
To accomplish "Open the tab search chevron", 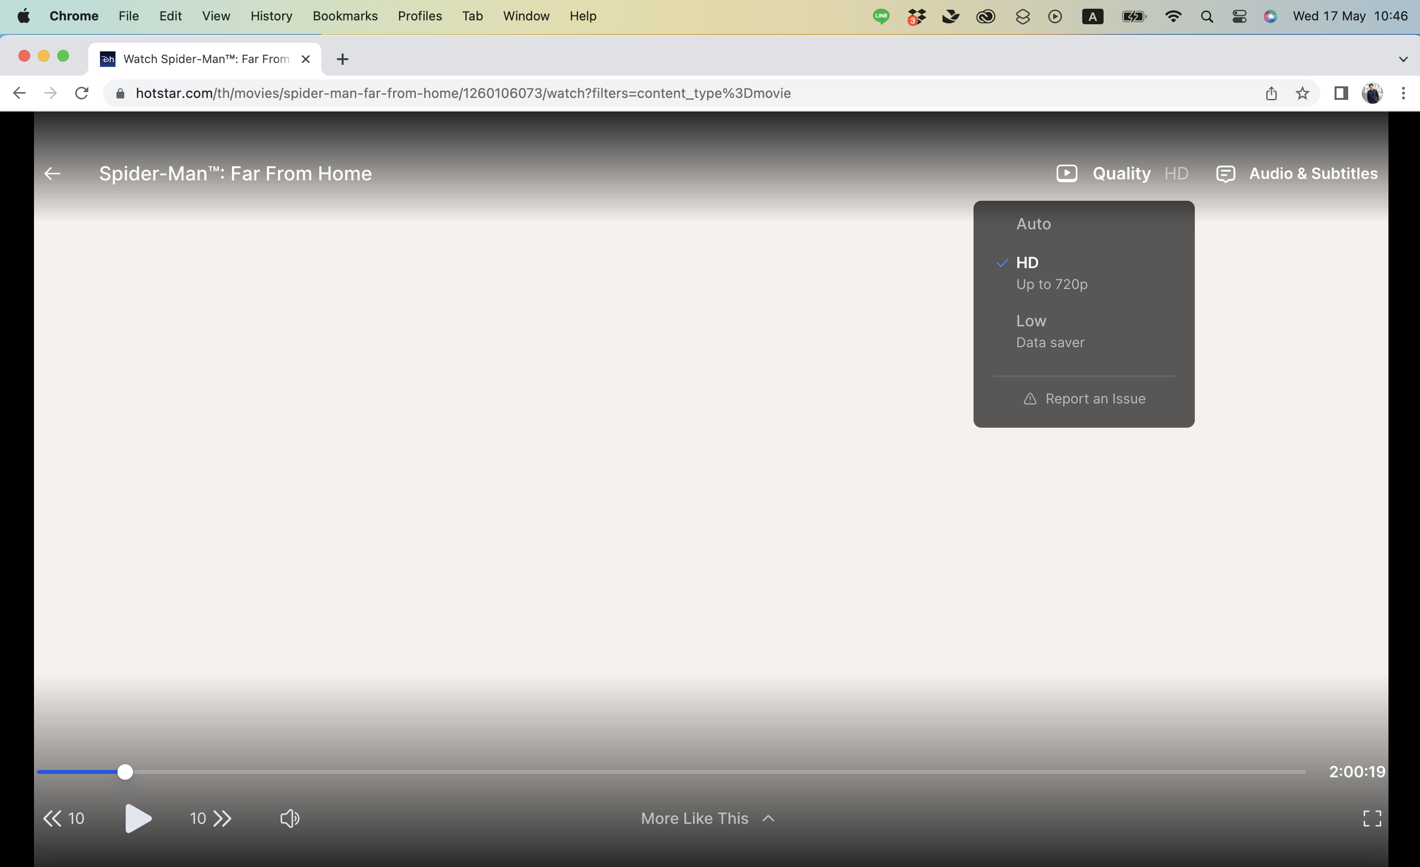I will (x=1403, y=59).
